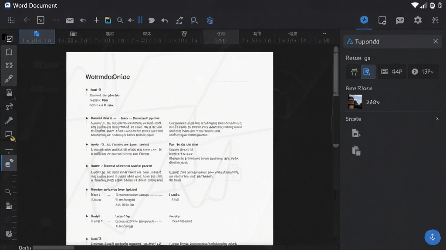Click the horizontal scrollbar at bottom

[54, 247]
